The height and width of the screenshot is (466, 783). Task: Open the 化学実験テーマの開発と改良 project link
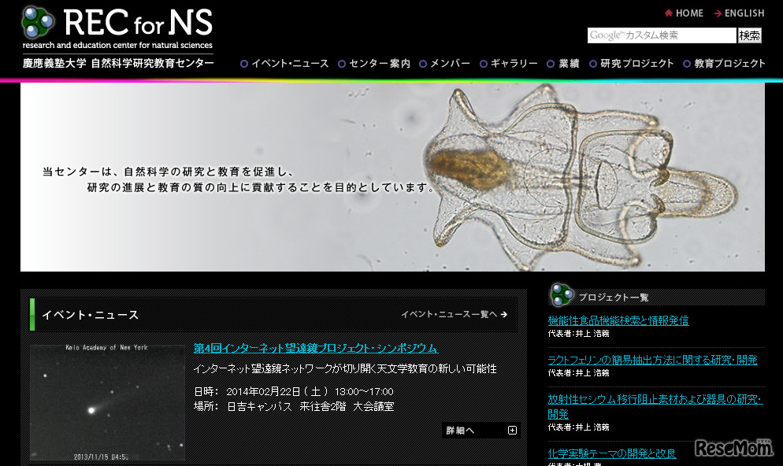[613, 453]
